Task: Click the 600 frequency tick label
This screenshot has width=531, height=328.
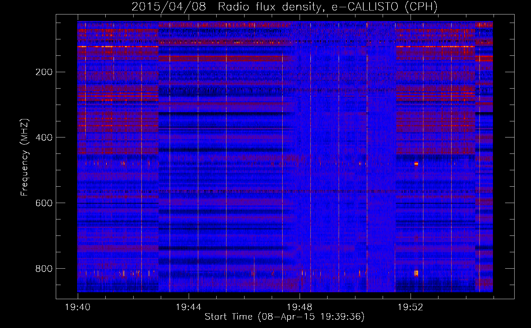Action: [44, 203]
